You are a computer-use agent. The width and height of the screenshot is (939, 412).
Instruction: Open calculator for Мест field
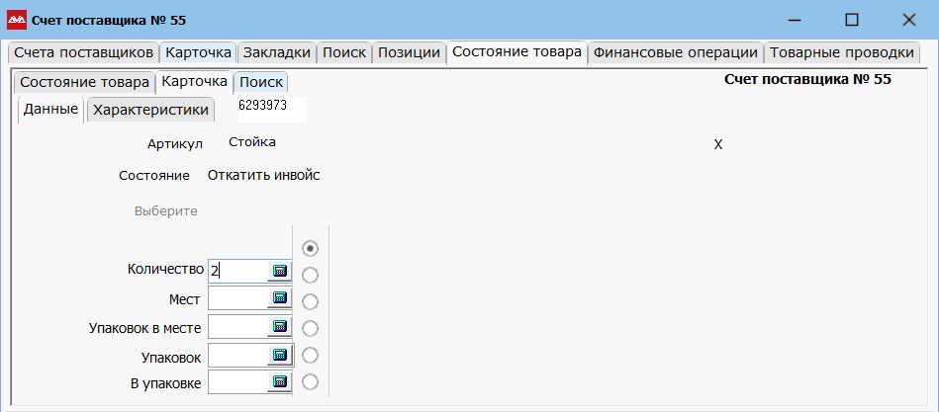click(279, 297)
